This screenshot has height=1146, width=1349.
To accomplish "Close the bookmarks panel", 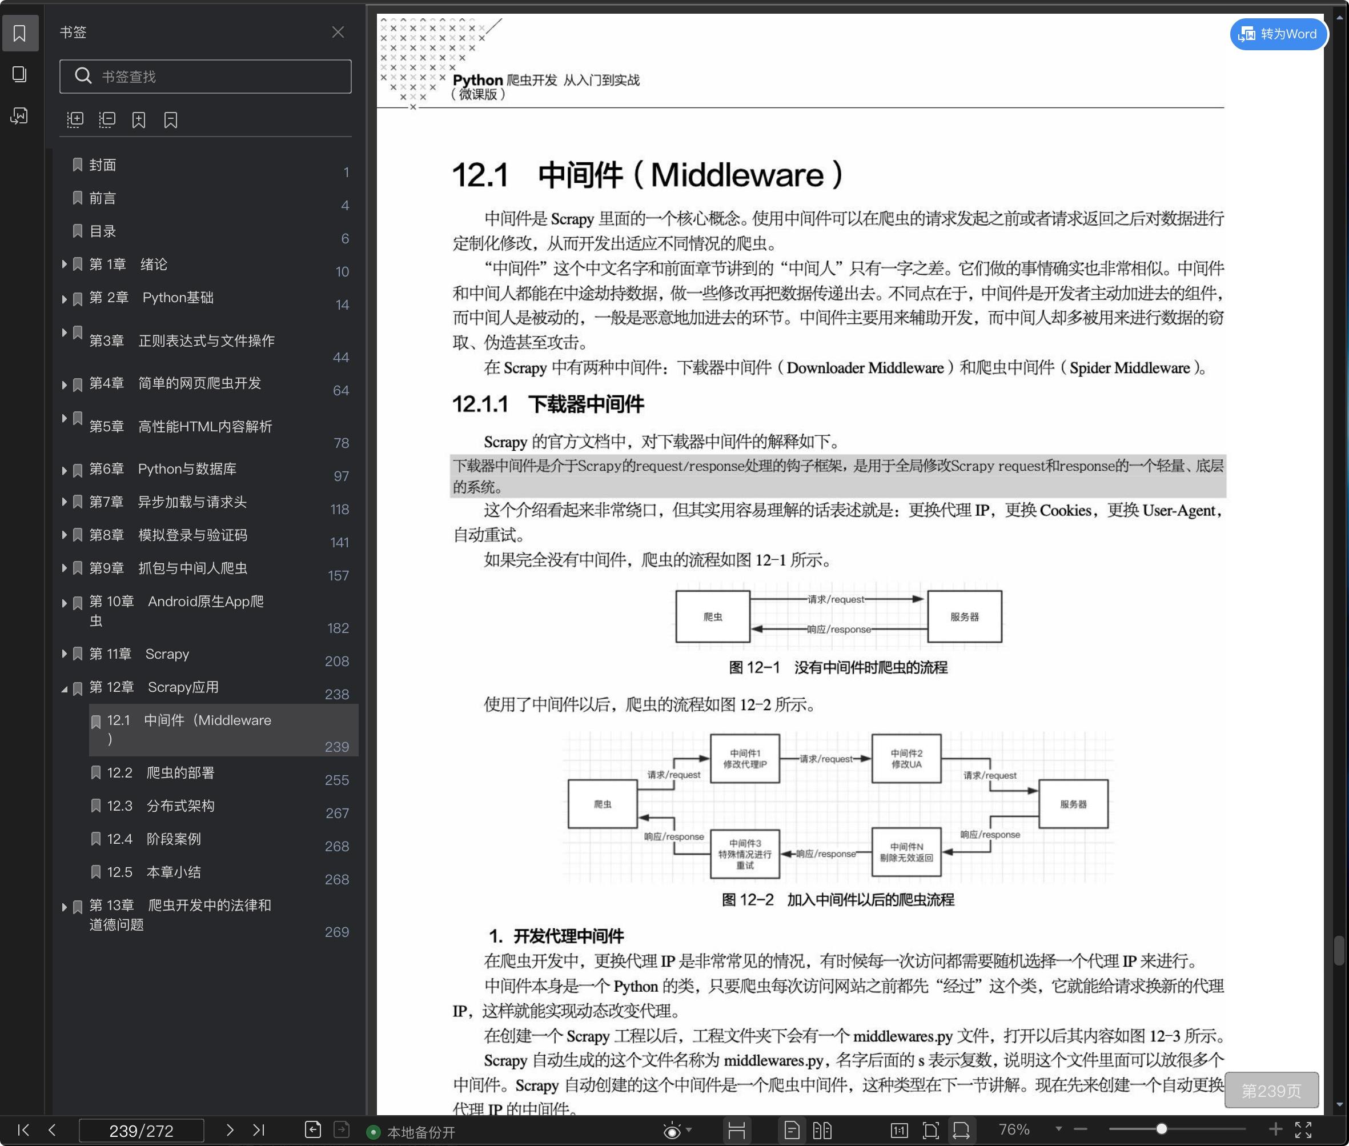I will 338,32.
